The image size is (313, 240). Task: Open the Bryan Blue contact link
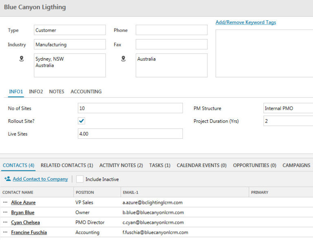point(23,212)
